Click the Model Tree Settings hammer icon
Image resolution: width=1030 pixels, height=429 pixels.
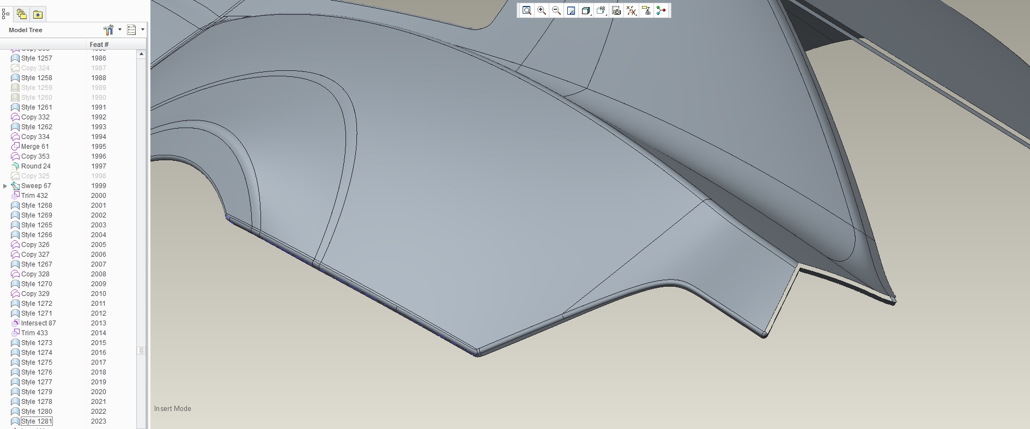(x=108, y=30)
